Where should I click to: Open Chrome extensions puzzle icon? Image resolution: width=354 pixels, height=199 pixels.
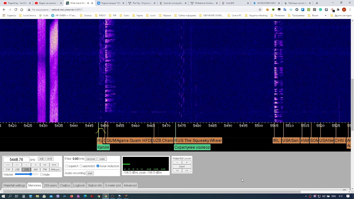[x=338, y=9]
